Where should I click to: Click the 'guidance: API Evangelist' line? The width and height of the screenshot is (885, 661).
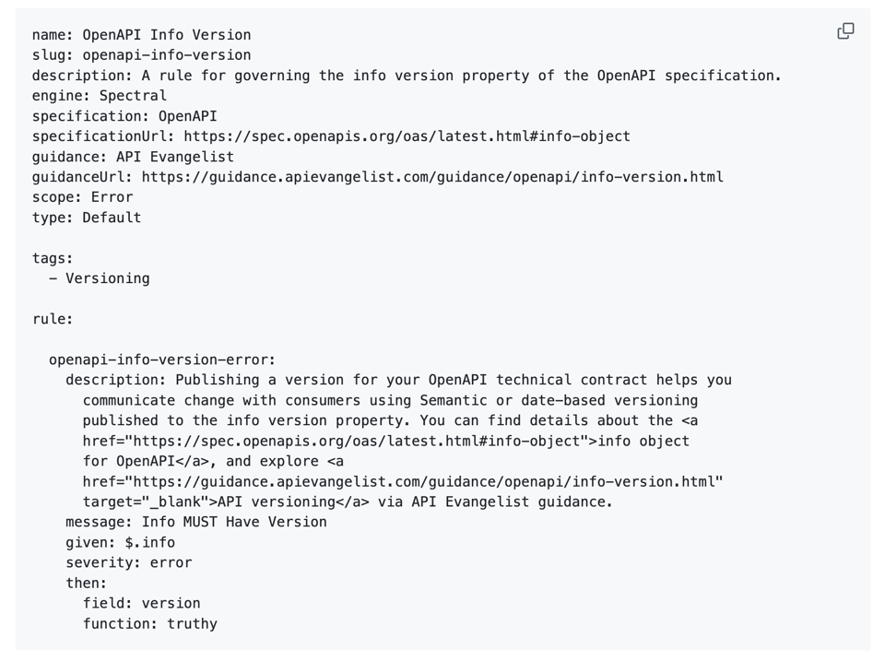(x=133, y=157)
